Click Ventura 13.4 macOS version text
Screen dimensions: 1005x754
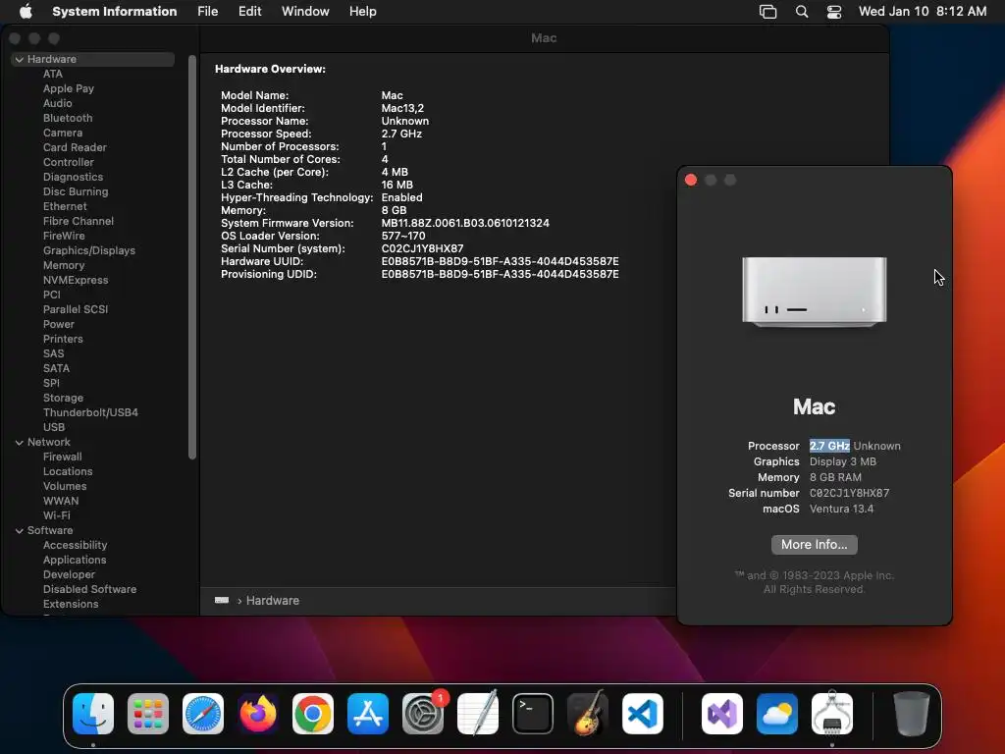841,510
